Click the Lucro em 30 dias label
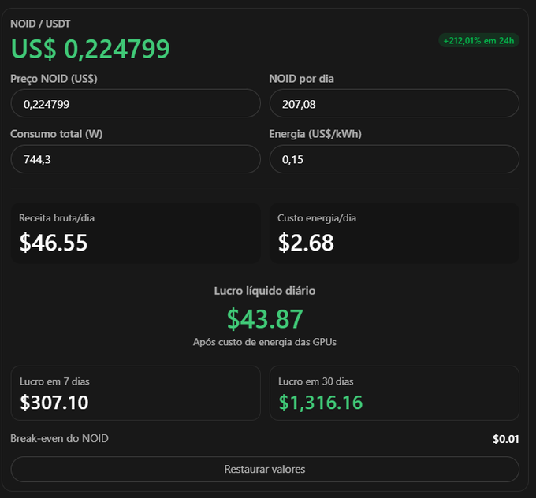 [316, 381]
